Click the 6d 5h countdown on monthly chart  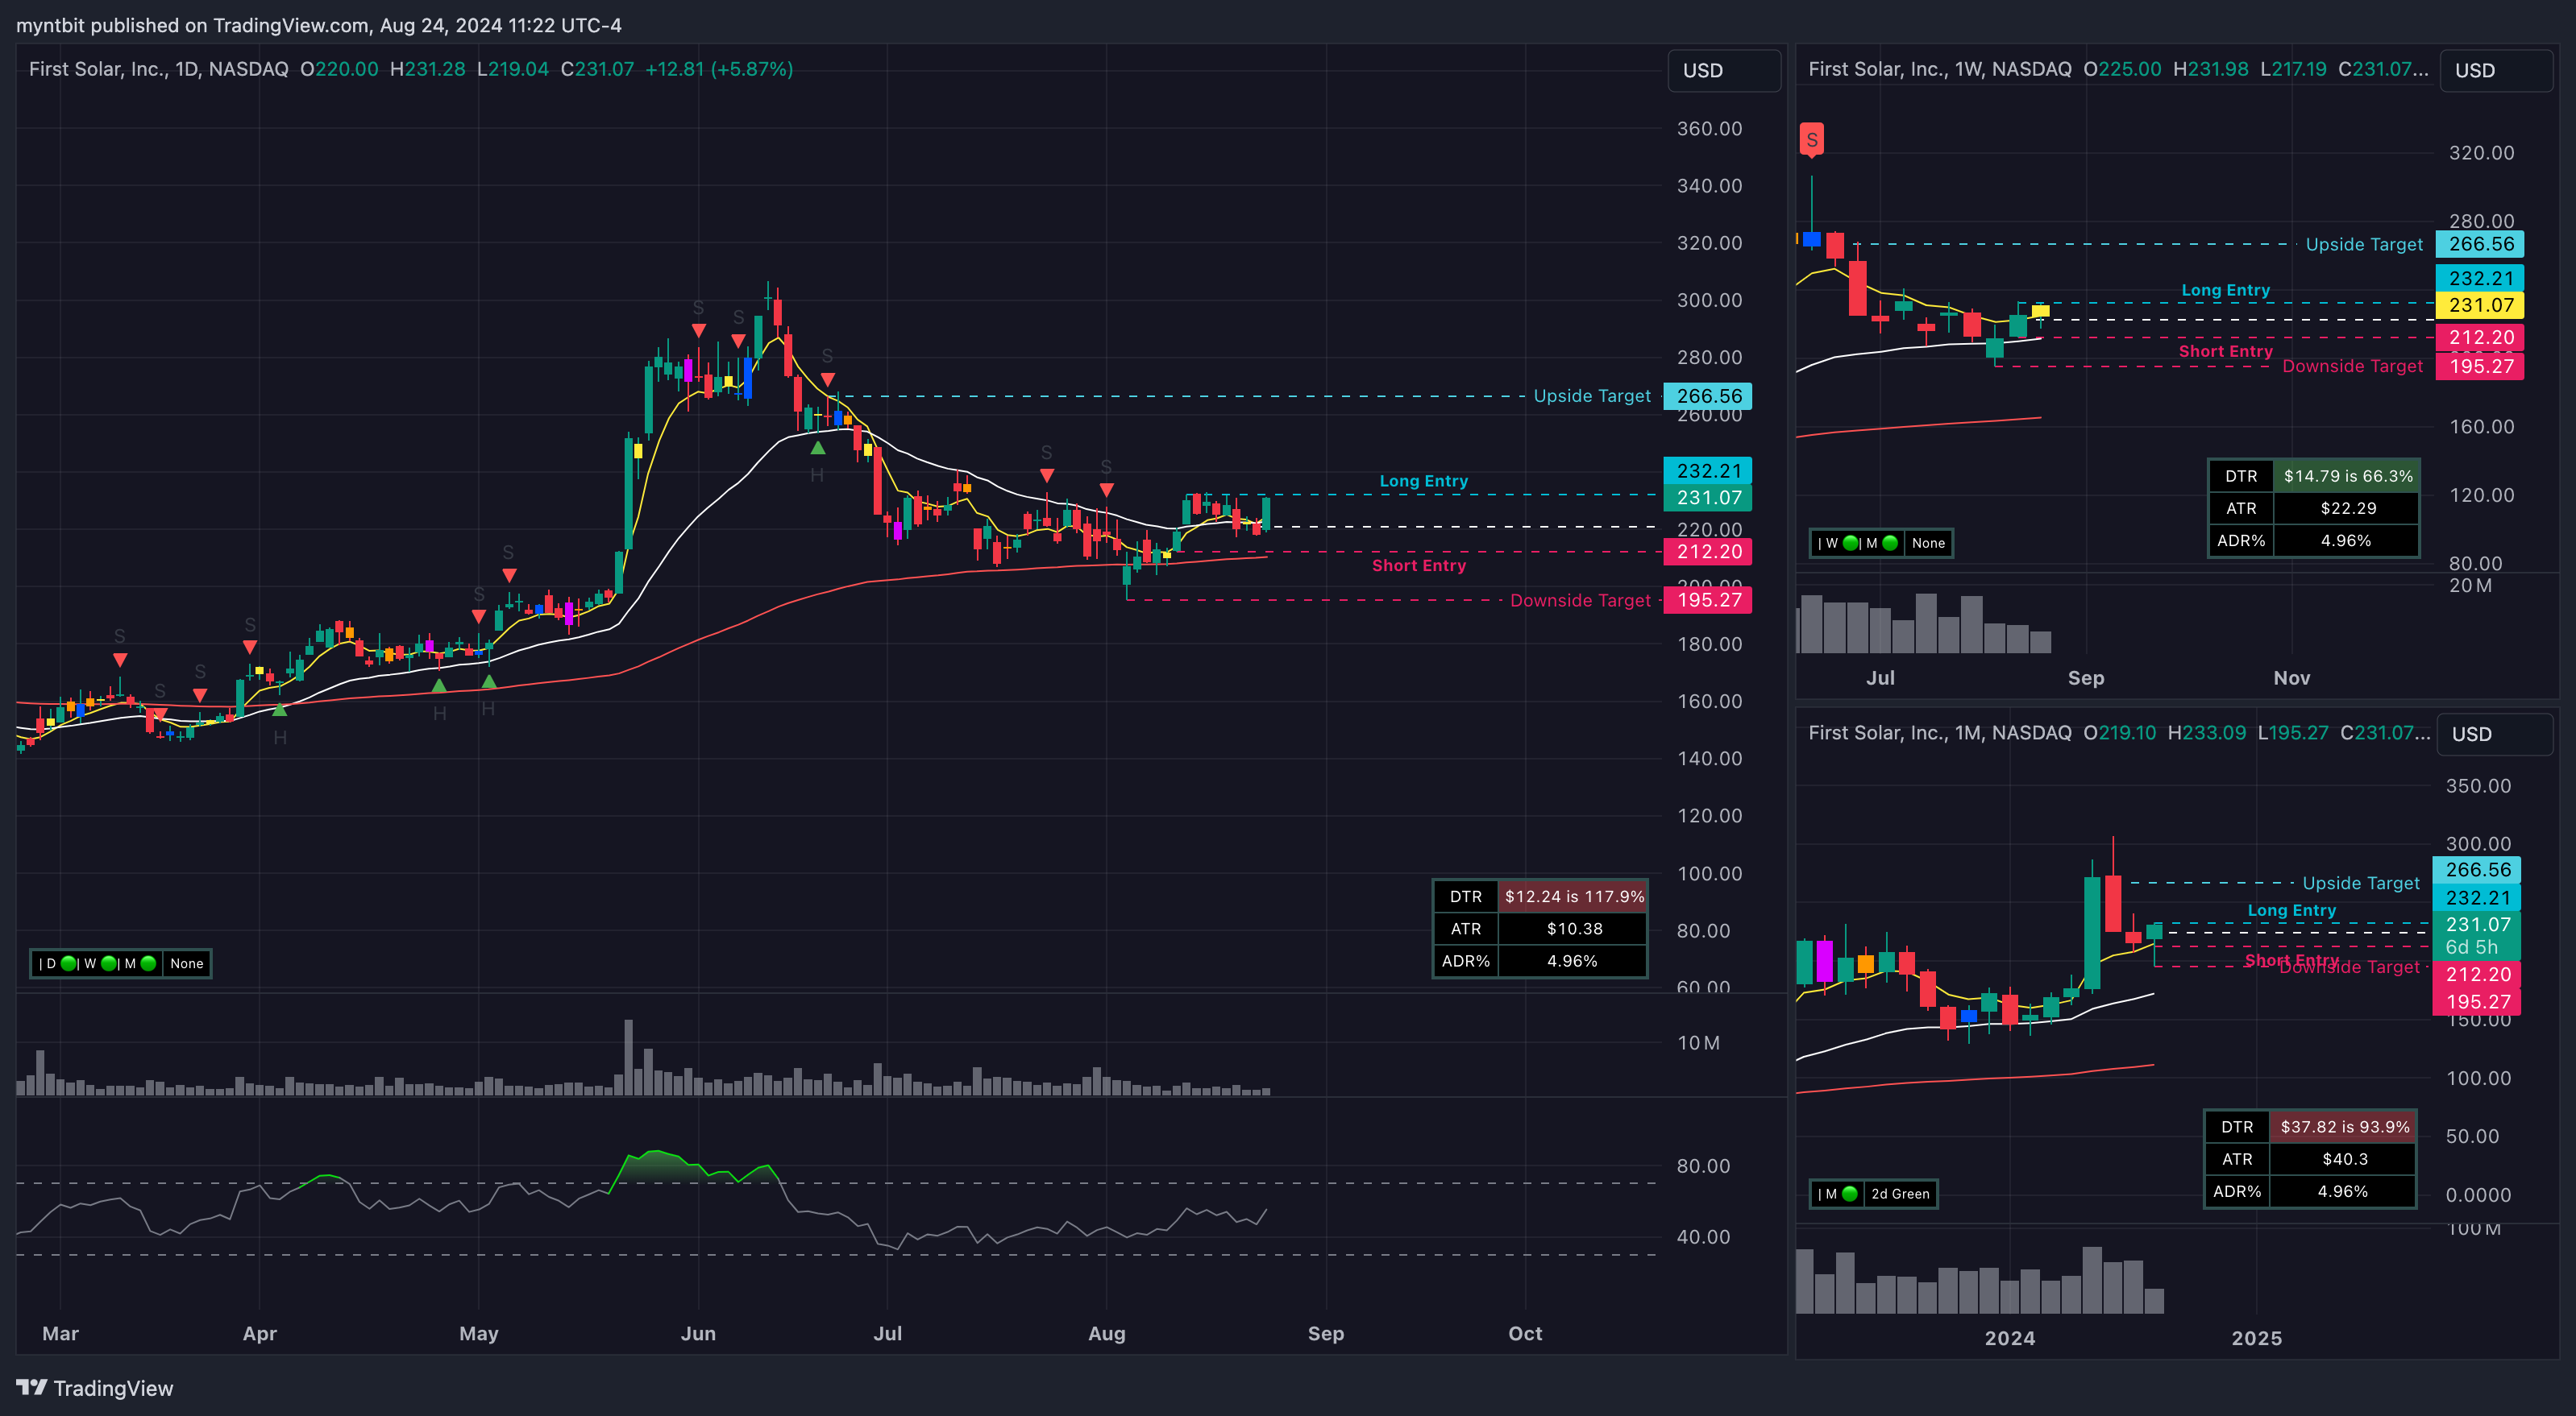tap(2472, 946)
